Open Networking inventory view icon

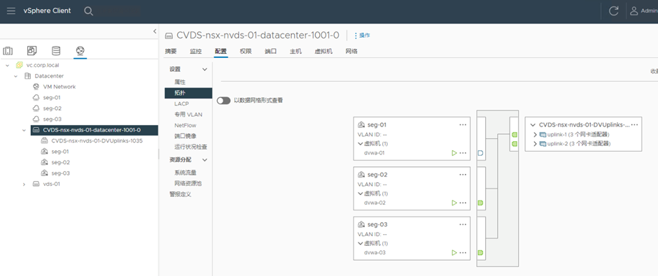click(80, 51)
